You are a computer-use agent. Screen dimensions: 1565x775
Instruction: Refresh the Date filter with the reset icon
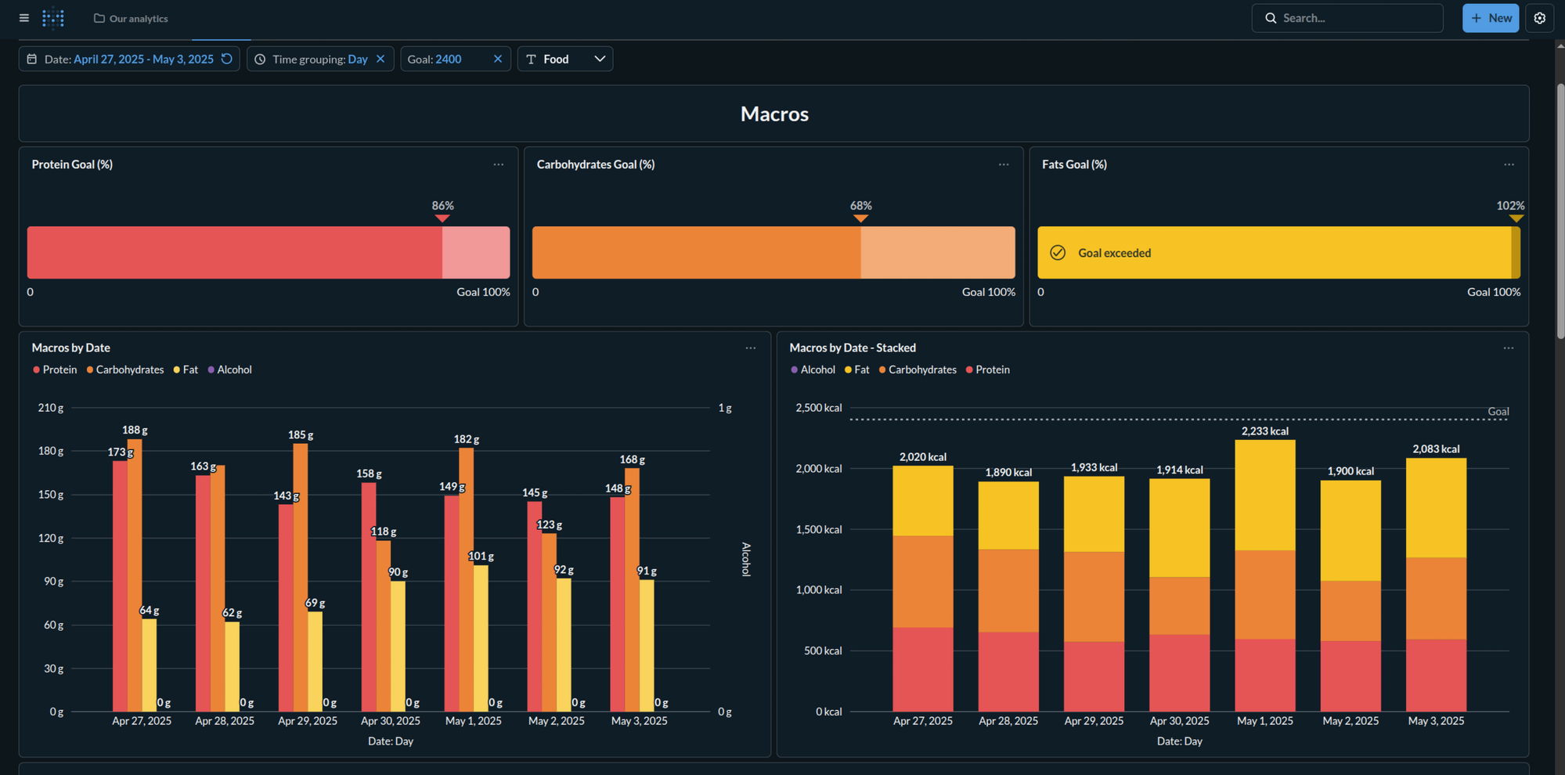pos(226,59)
